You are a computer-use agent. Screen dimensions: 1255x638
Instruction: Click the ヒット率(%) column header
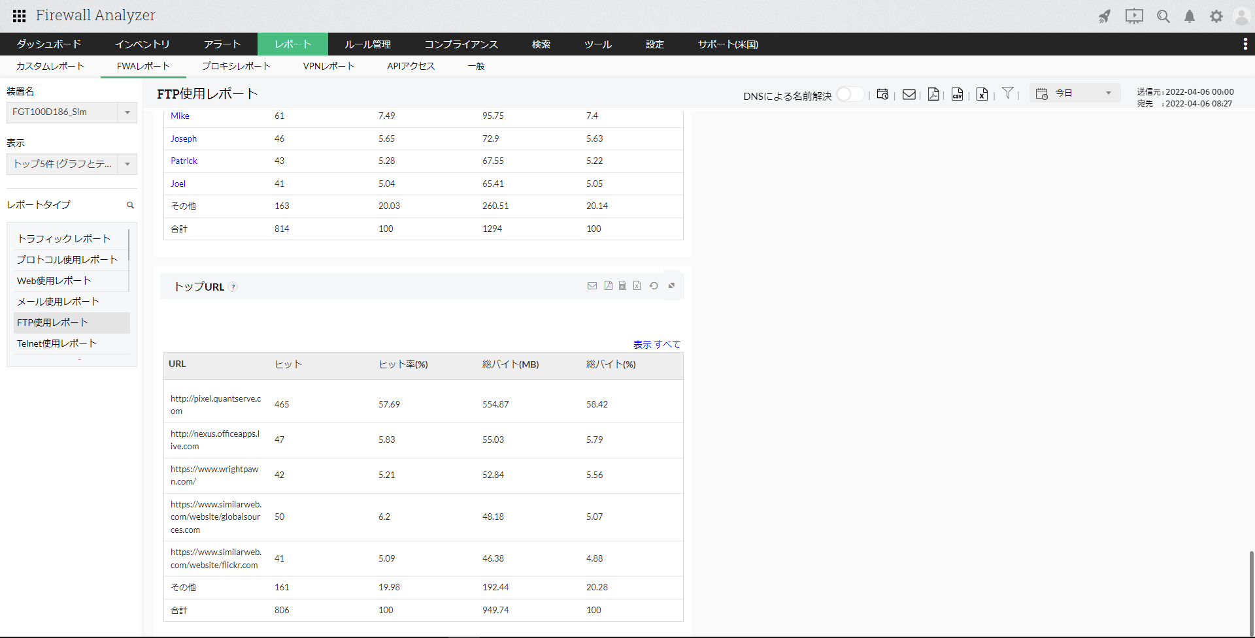pos(403,364)
